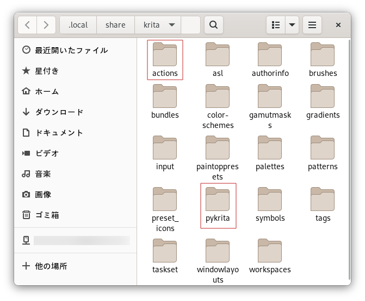Go back with the left arrow button
Image resolution: width=365 pixels, height=301 pixels.
pos(27,25)
